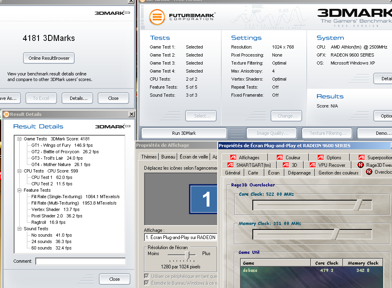Click the ATI icon on SMARTGART tab
Screen dimensions: 392x288
[230, 165]
